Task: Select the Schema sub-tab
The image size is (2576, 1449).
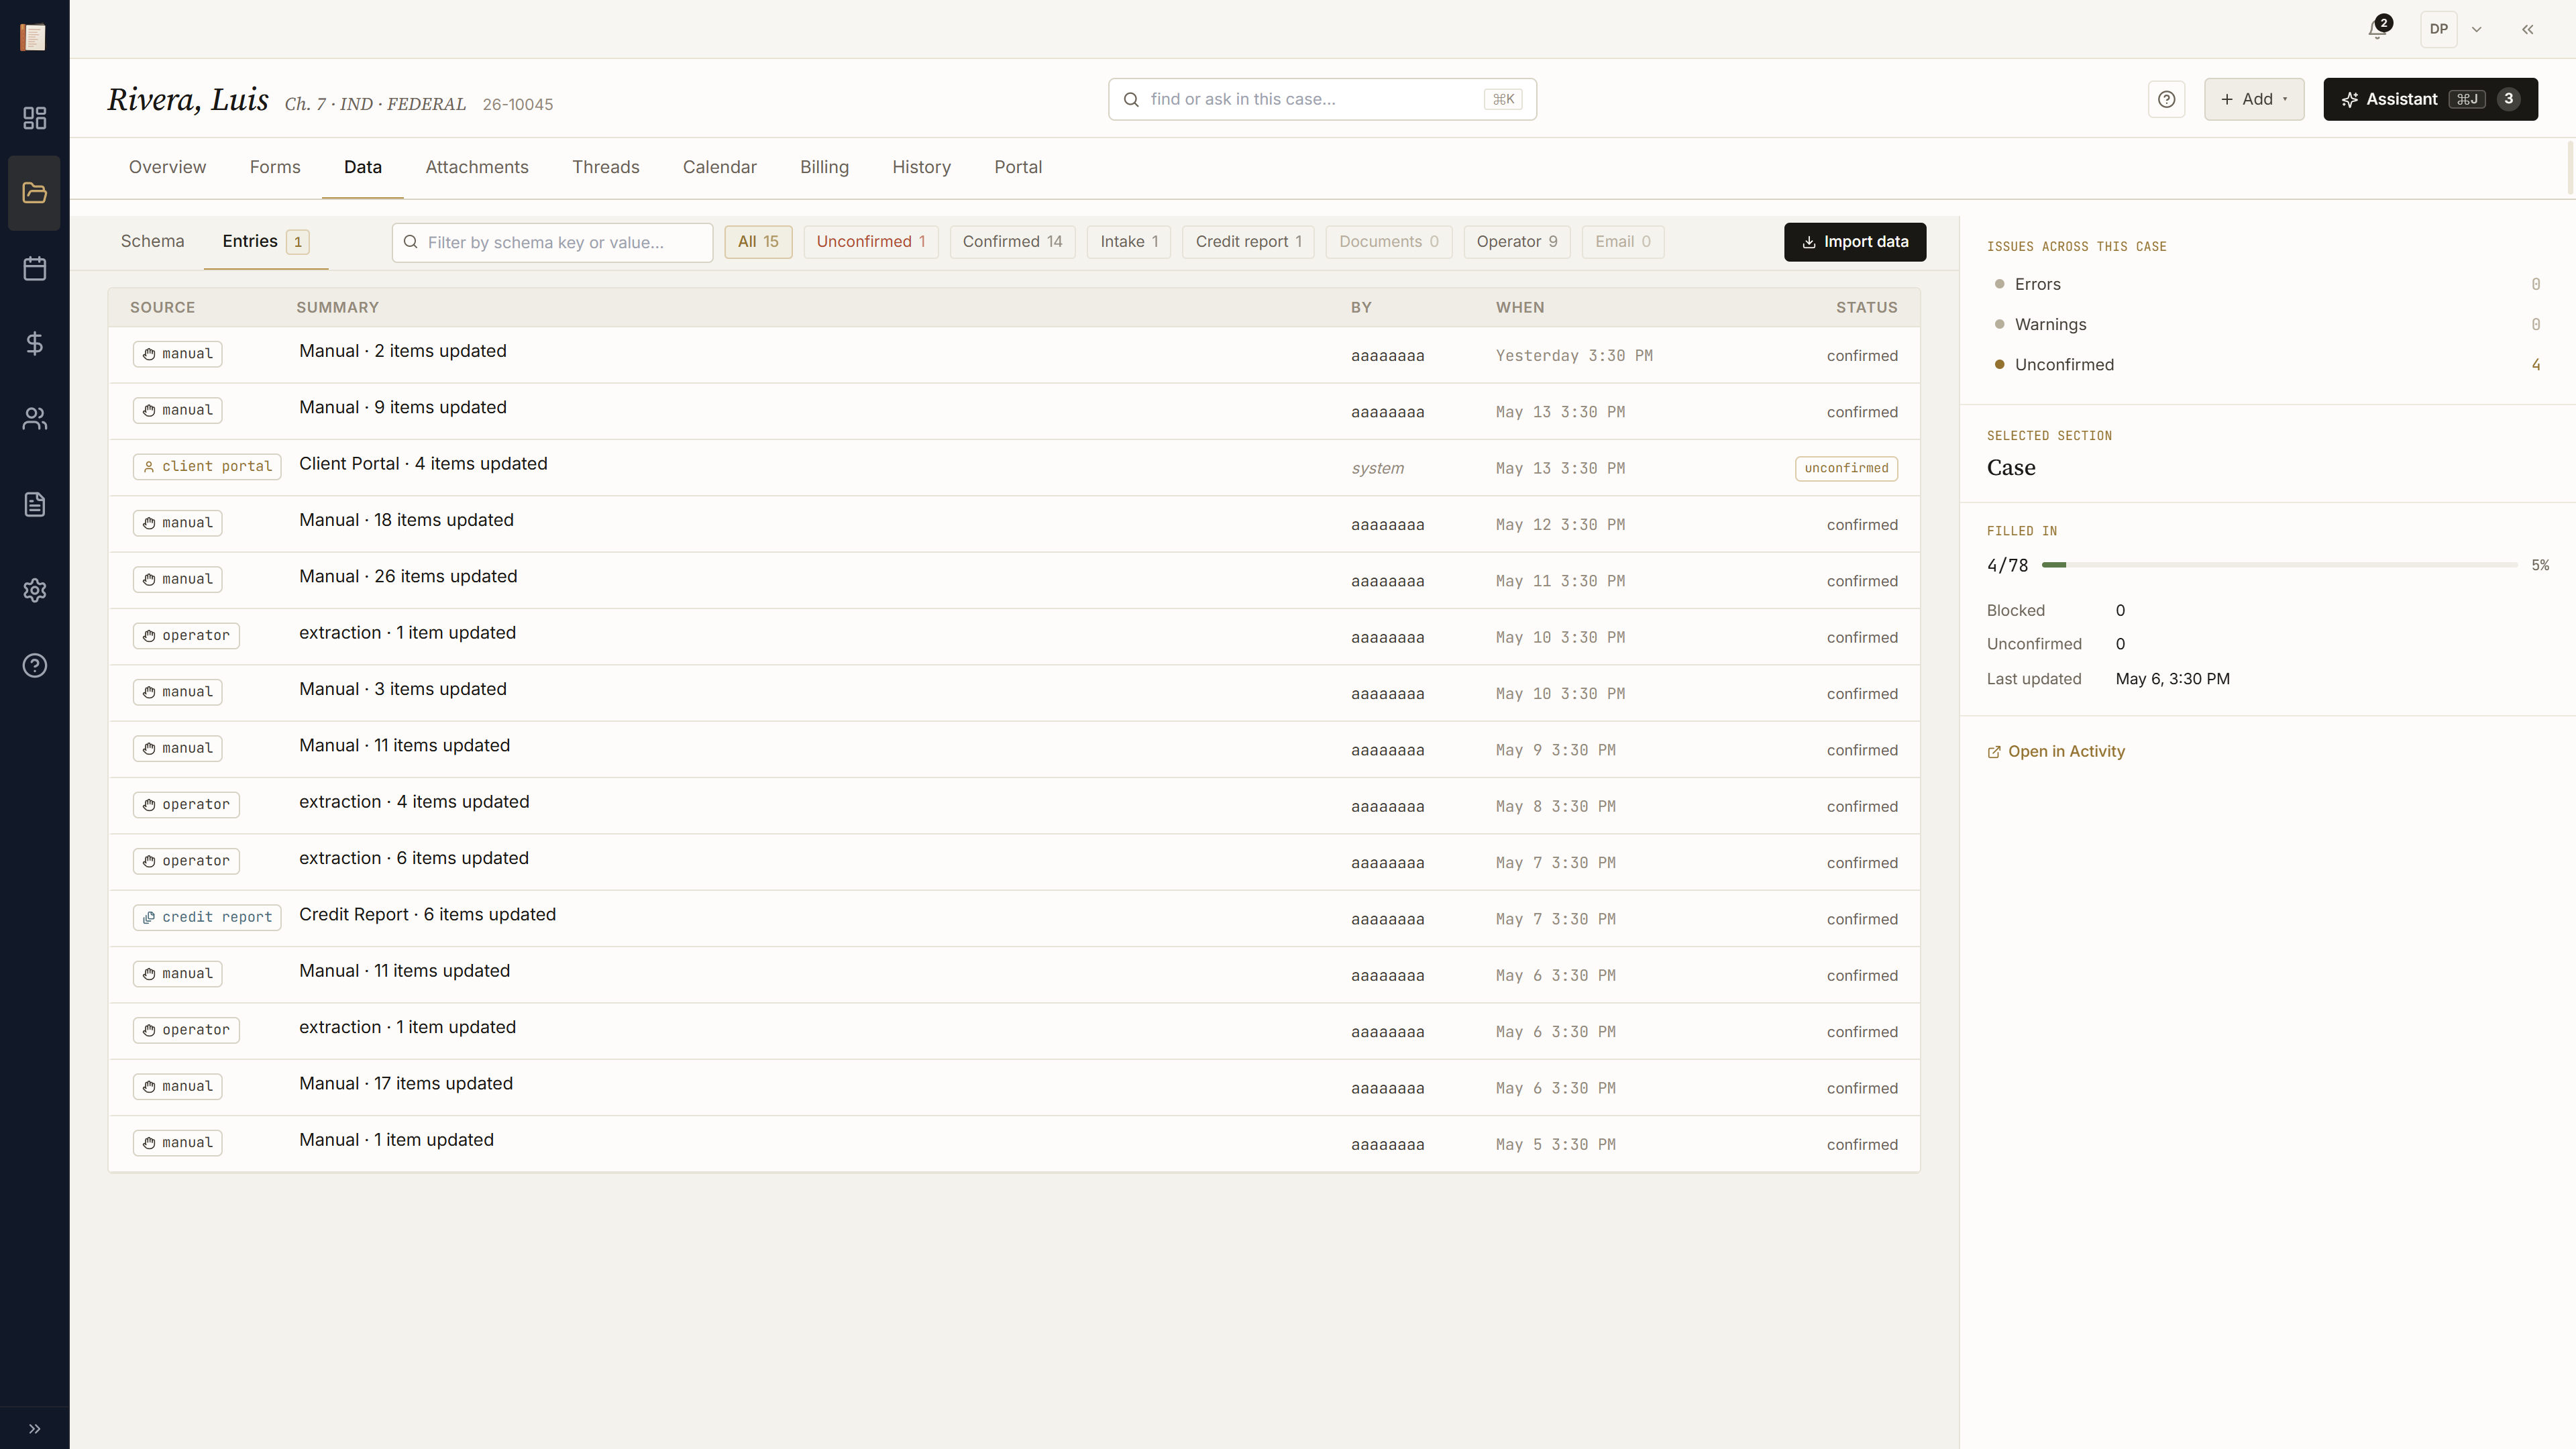Action: pyautogui.click(x=152, y=241)
